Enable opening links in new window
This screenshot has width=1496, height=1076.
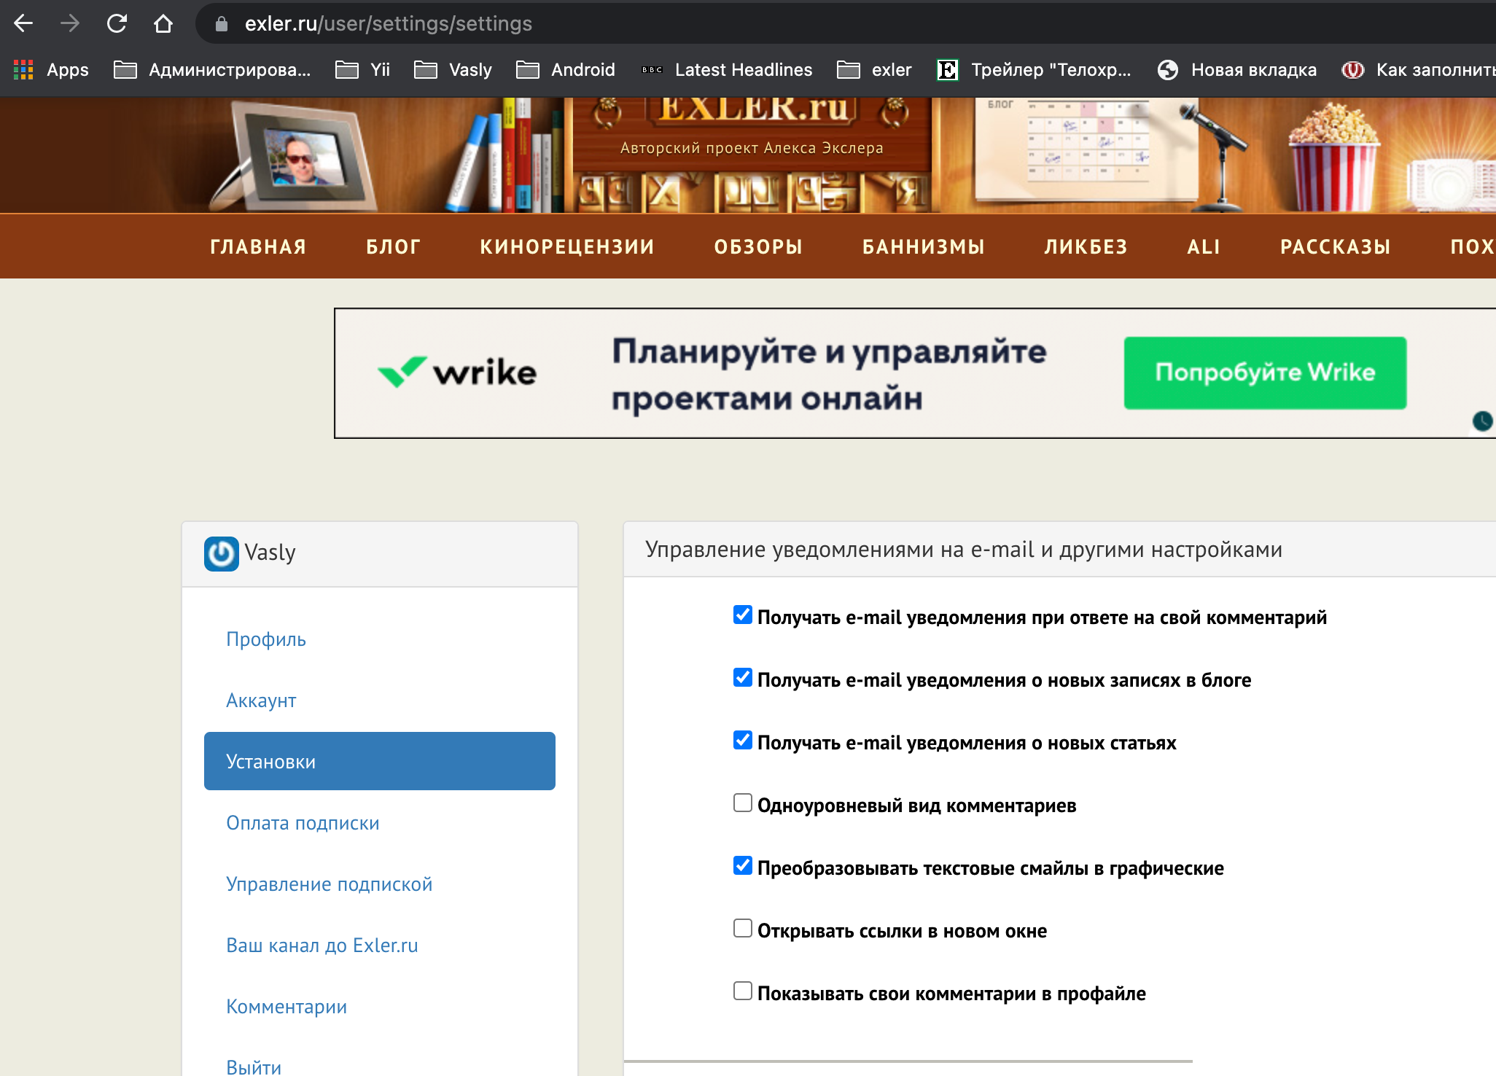[x=742, y=929]
